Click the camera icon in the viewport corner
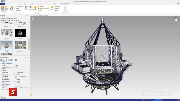Viewport: 180px width, 101px height. tap(33, 19)
